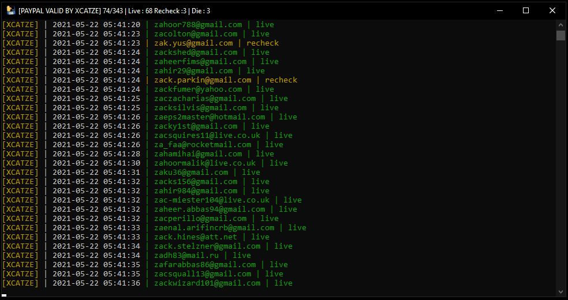Image resolution: width=568 pixels, height=300 pixels.
Task: Click the empty scrollbar track below thumb
Action: [x=560, y=163]
